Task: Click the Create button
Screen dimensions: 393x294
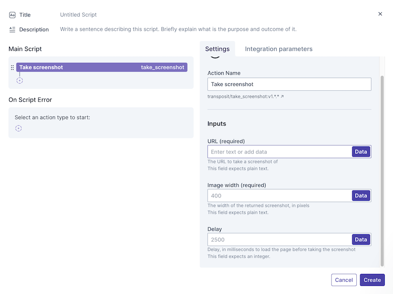Action: click(x=372, y=280)
